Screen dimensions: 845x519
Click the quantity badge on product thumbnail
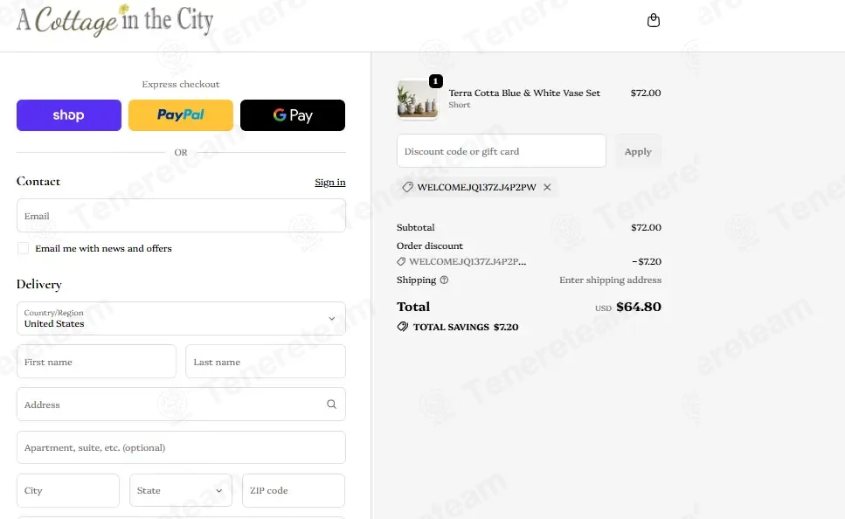pyautogui.click(x=435, y=81)
